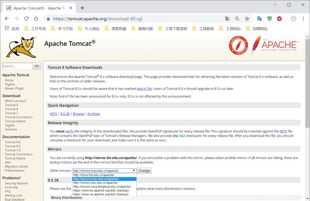Reload the page with refresh icon
Viewport: 310px width, 201px height.
[26, 19]
